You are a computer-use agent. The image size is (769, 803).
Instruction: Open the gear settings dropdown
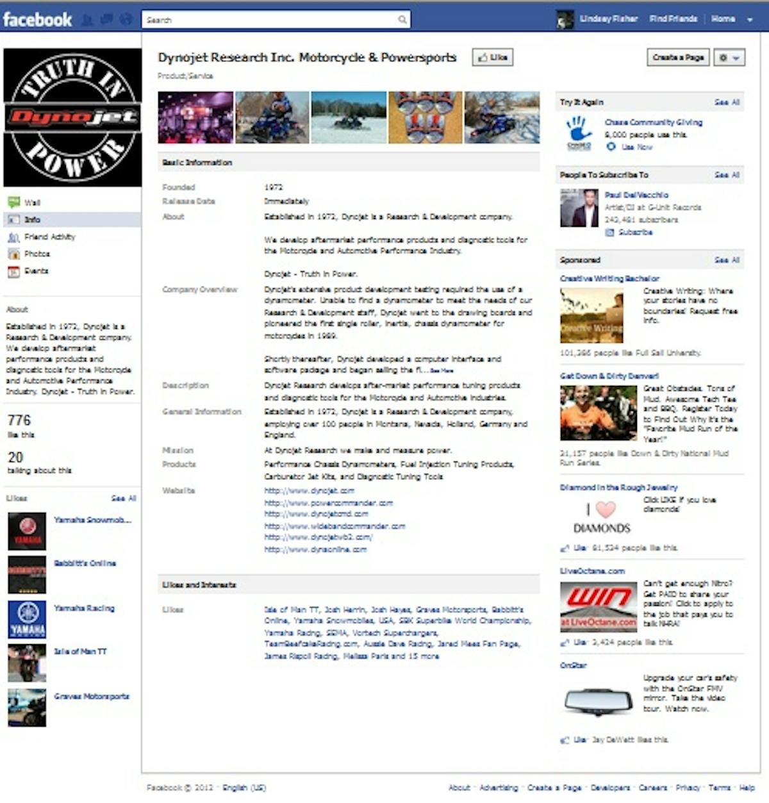729,58
